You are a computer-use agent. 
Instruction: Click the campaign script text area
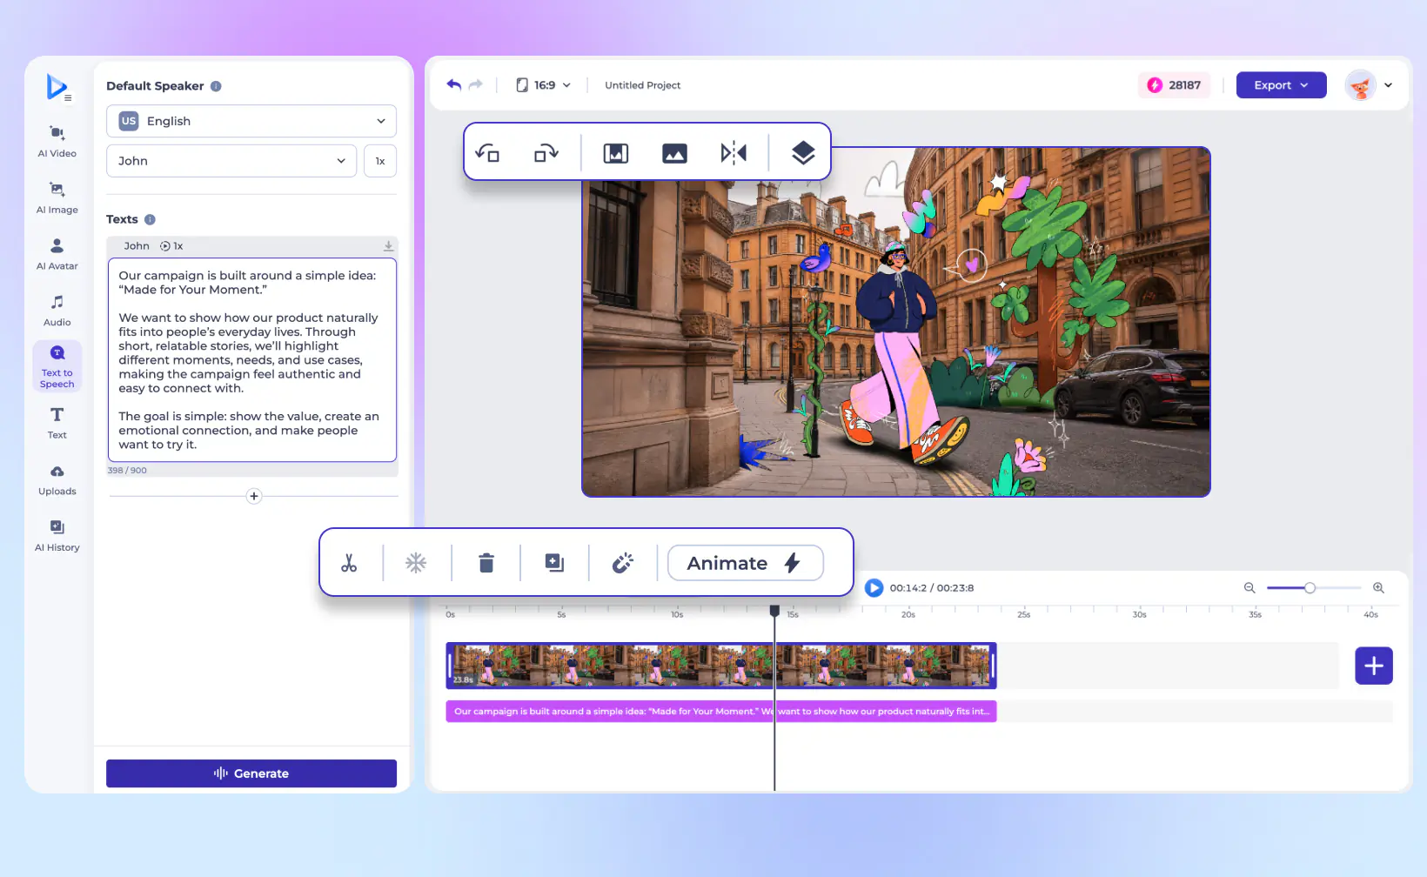pyautogui.click(x=252, y=359)
